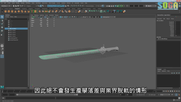Click the MEL command line input
This screenshot has width=181, height=102.
(x=30, y=98)
